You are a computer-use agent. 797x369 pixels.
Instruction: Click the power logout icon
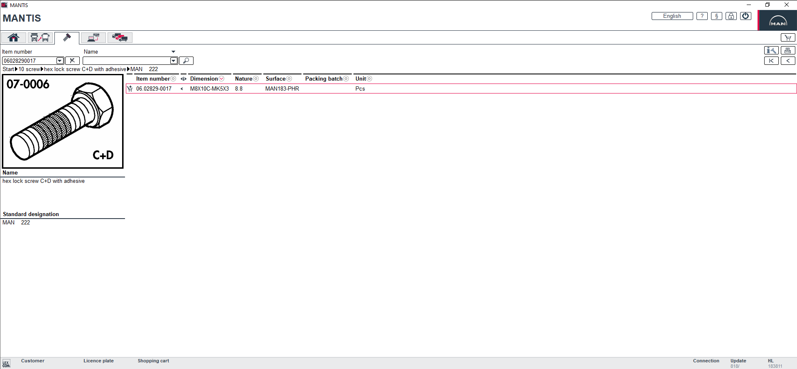(x=746, y=16)
